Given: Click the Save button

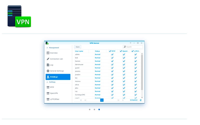Looking at the screenshot, I should pos(77,47).
